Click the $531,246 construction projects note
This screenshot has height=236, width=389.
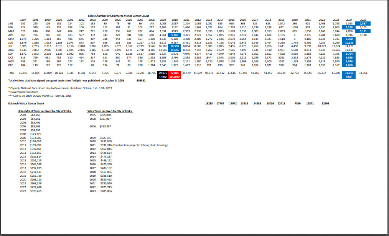click(134, 145)
